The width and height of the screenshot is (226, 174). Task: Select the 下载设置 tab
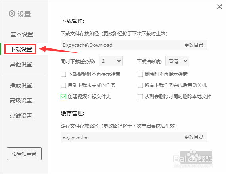coord(21,49)
